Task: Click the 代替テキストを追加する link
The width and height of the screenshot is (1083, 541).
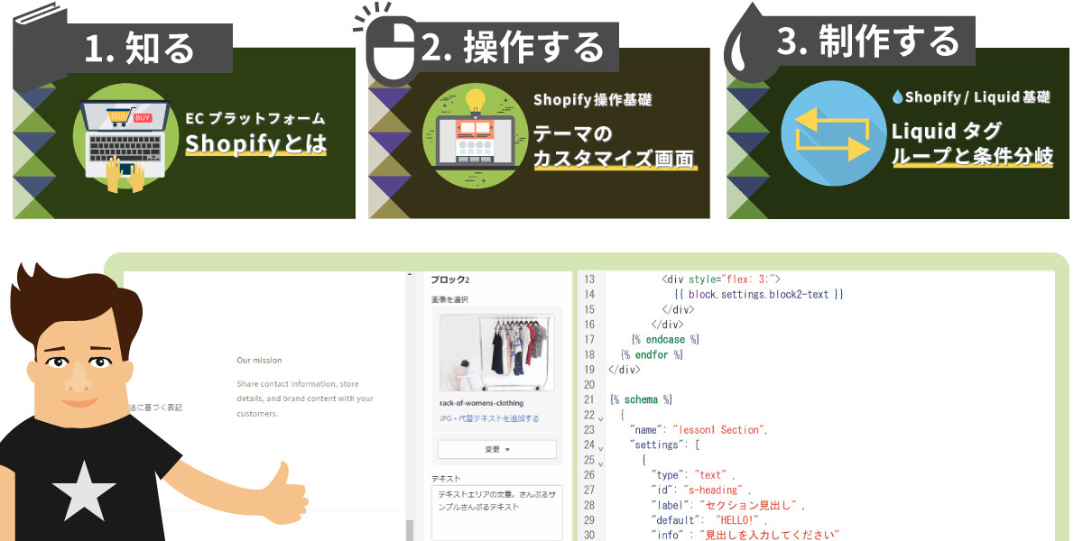Action: pos(499,418)
